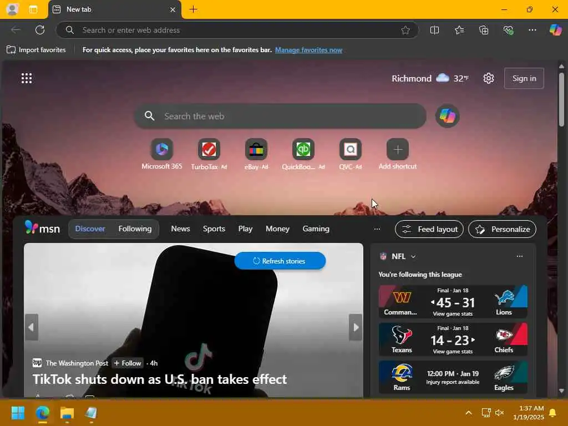The height and width of the screenshot is (426, 568).
Task: Open the News feed tab
Action: 180,229
